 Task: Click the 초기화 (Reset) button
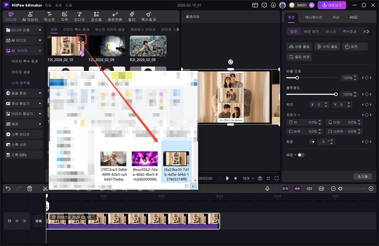362,176
